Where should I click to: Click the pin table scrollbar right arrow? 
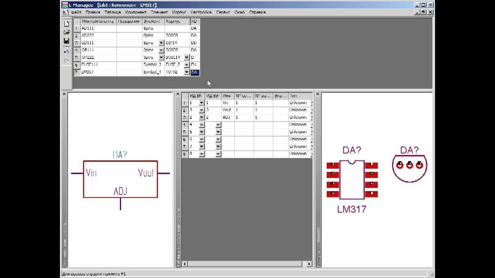309,264
